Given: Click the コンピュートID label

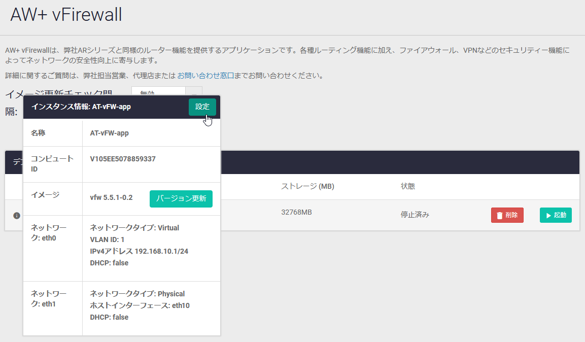Looking at the screenshot, I should (52, 164).
